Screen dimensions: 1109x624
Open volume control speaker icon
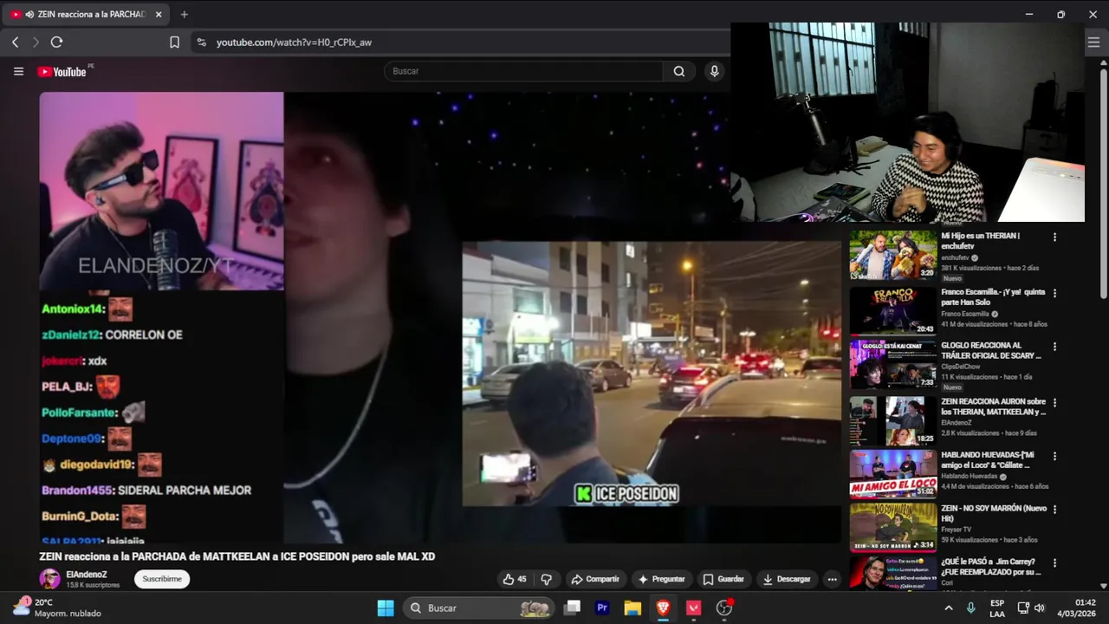pyautogui.click(x=1040, y=608)
